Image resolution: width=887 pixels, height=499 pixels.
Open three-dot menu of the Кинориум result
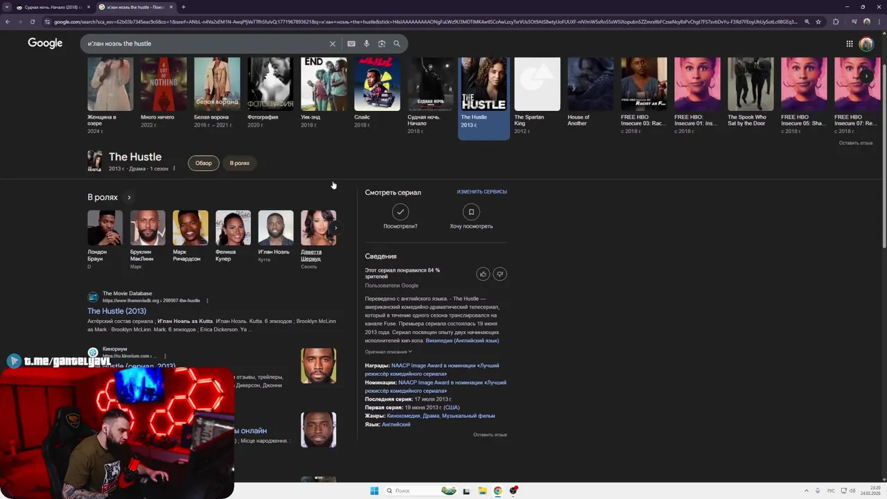pos(165,356)
